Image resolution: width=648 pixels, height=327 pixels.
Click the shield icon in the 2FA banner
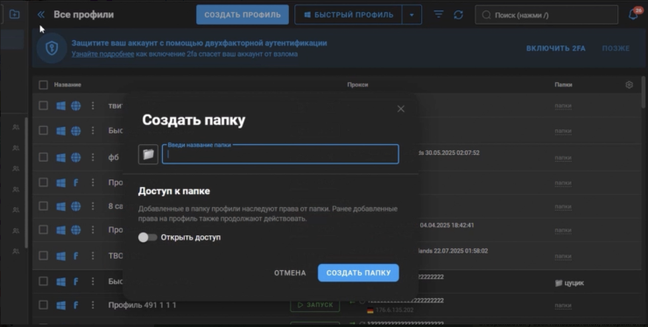point(52,48)
